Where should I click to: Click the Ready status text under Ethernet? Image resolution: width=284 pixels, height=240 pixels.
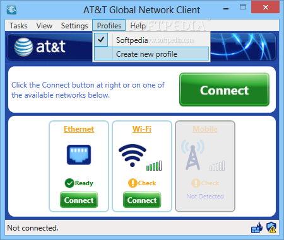pos(84,183)
